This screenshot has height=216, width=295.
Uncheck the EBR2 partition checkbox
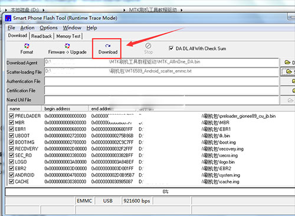point(11,168)
